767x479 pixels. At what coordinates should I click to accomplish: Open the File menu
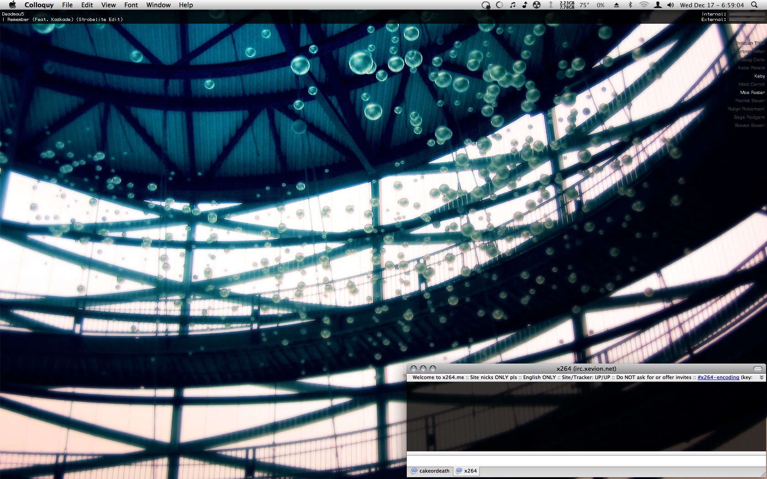point(67,5)
